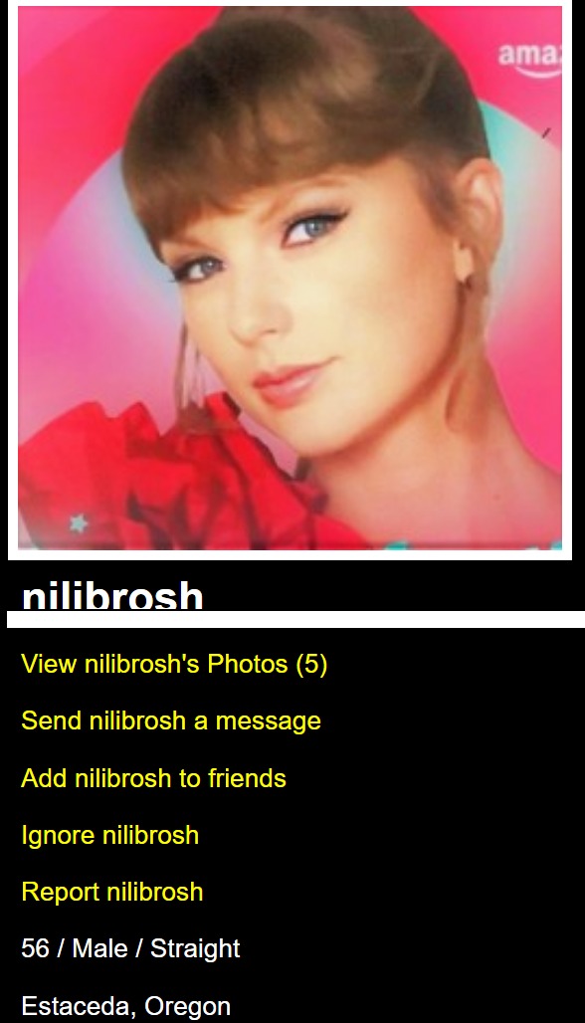
Task: Click the Straight orientation text
Action: pos(195,949)
